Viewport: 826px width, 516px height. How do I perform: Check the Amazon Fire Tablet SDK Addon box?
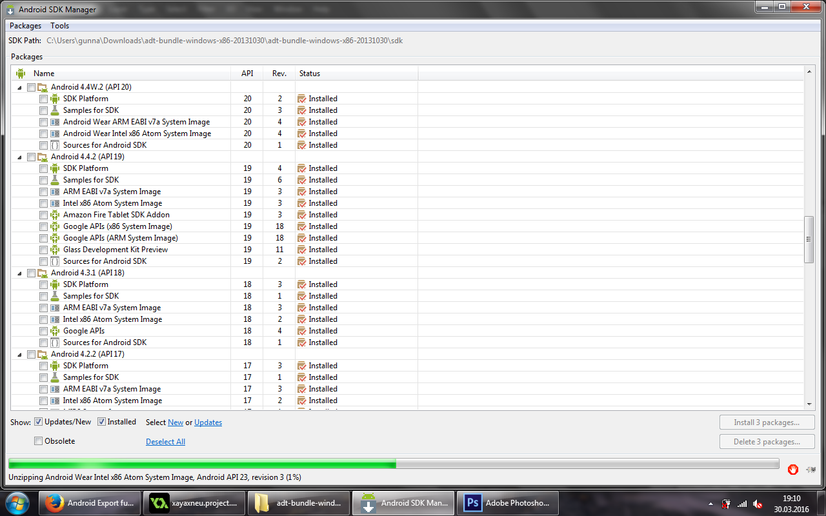[43, 215]
